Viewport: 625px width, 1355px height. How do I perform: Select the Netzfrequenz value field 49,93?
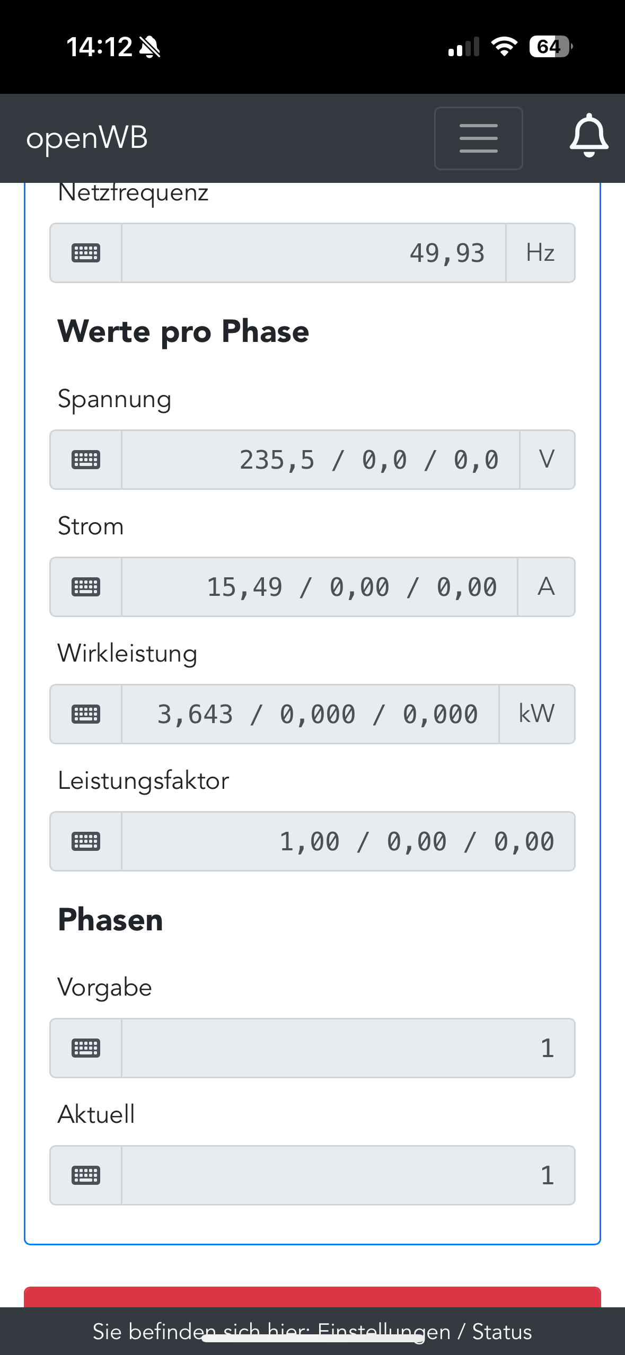click(x=314, y=253)
